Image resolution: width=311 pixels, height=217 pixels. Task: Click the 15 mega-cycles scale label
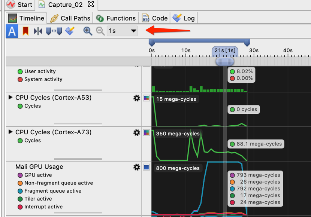coord(176,99)
